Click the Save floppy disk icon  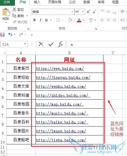click(2, 35)
